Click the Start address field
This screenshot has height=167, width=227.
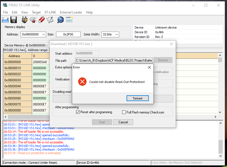[87, 53]
